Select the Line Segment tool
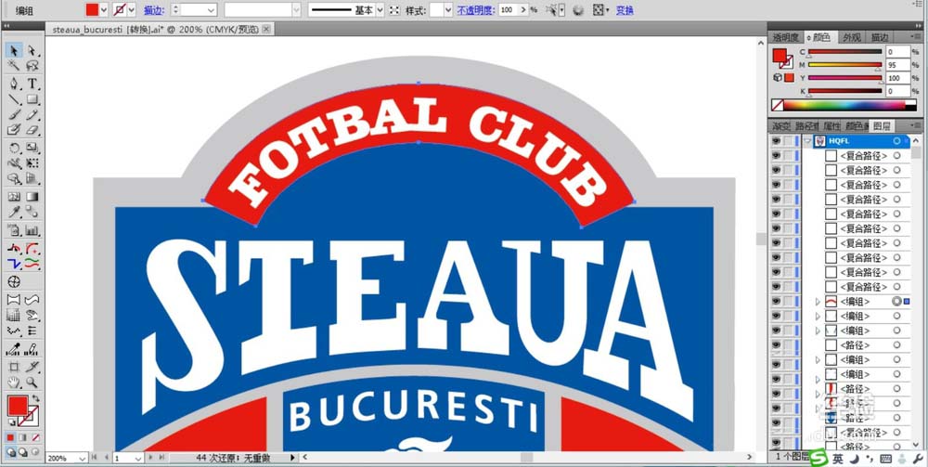The height and width of the screenshot is (467, 928). tap(14, 98)
